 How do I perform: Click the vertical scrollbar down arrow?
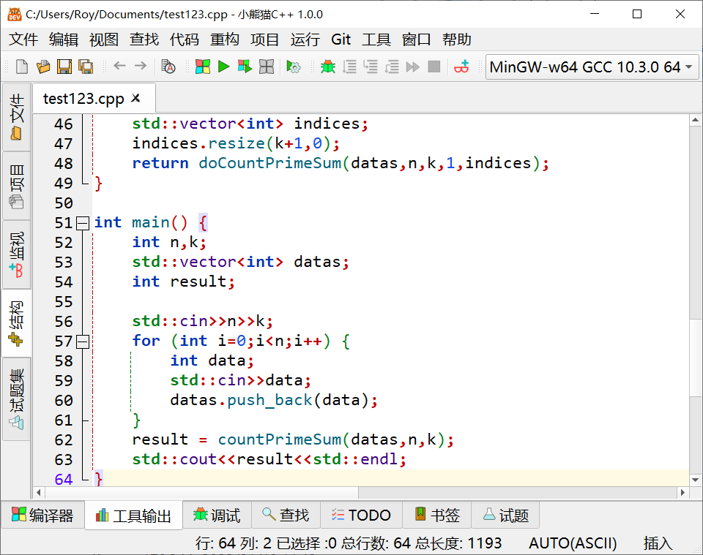(x=696, y=480)
